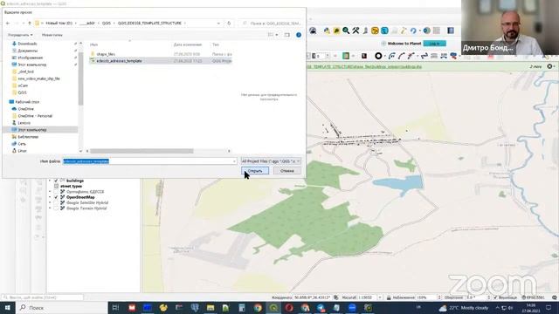The height and width of the screenshot is (314, 559).
Task: Select Сеть in the navigation pane
Action: [22, 144]
